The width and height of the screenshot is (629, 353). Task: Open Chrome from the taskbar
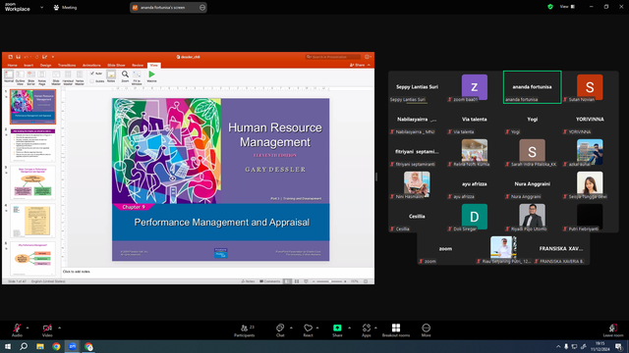(56, 346)
